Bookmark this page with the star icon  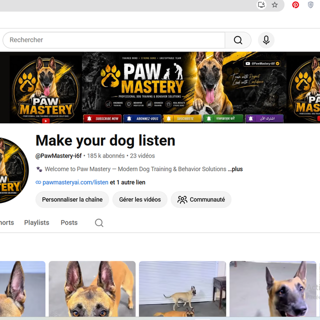tap(274, 4)
